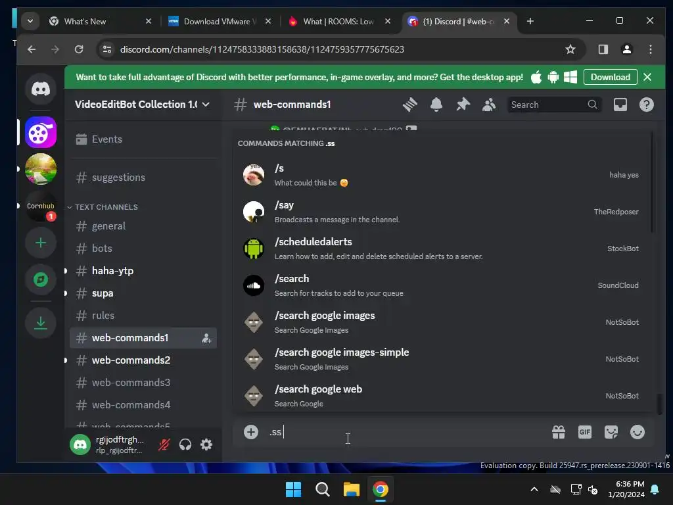
Task: Switch to What's New tab
Action: 101,21
